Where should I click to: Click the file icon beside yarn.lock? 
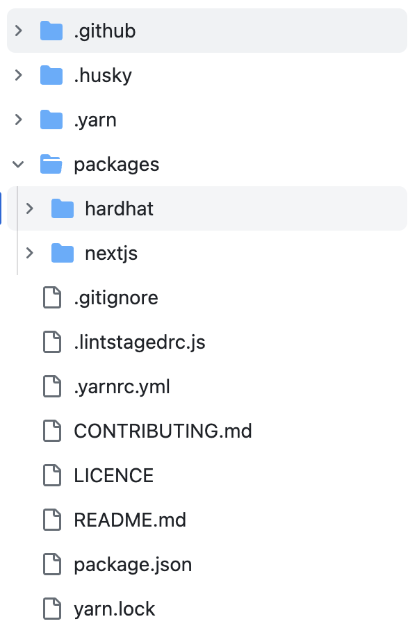(x=51, y=609)
